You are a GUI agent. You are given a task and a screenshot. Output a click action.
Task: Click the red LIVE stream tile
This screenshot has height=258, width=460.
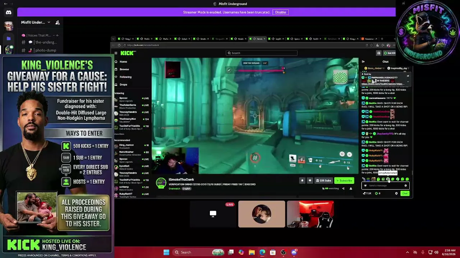[x=213, y=214]
